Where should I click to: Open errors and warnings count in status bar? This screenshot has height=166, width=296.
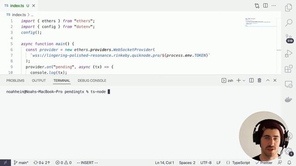63,163
